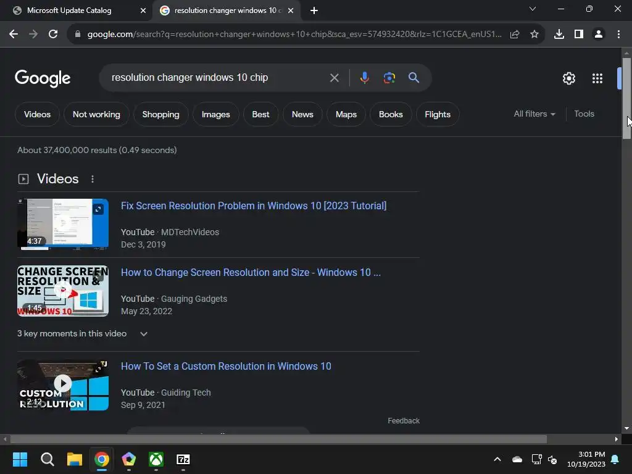
Task: Click the Feedback link
Action: [x=404, y=421]
